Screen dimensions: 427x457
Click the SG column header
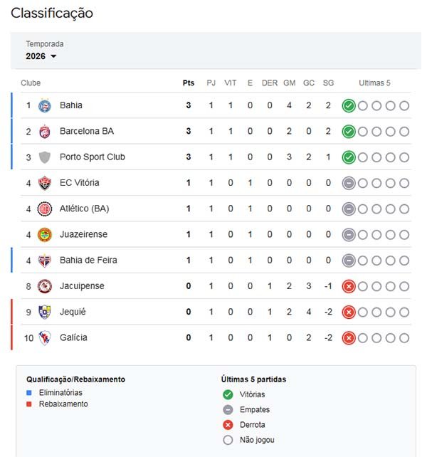[x=328, y=83]
